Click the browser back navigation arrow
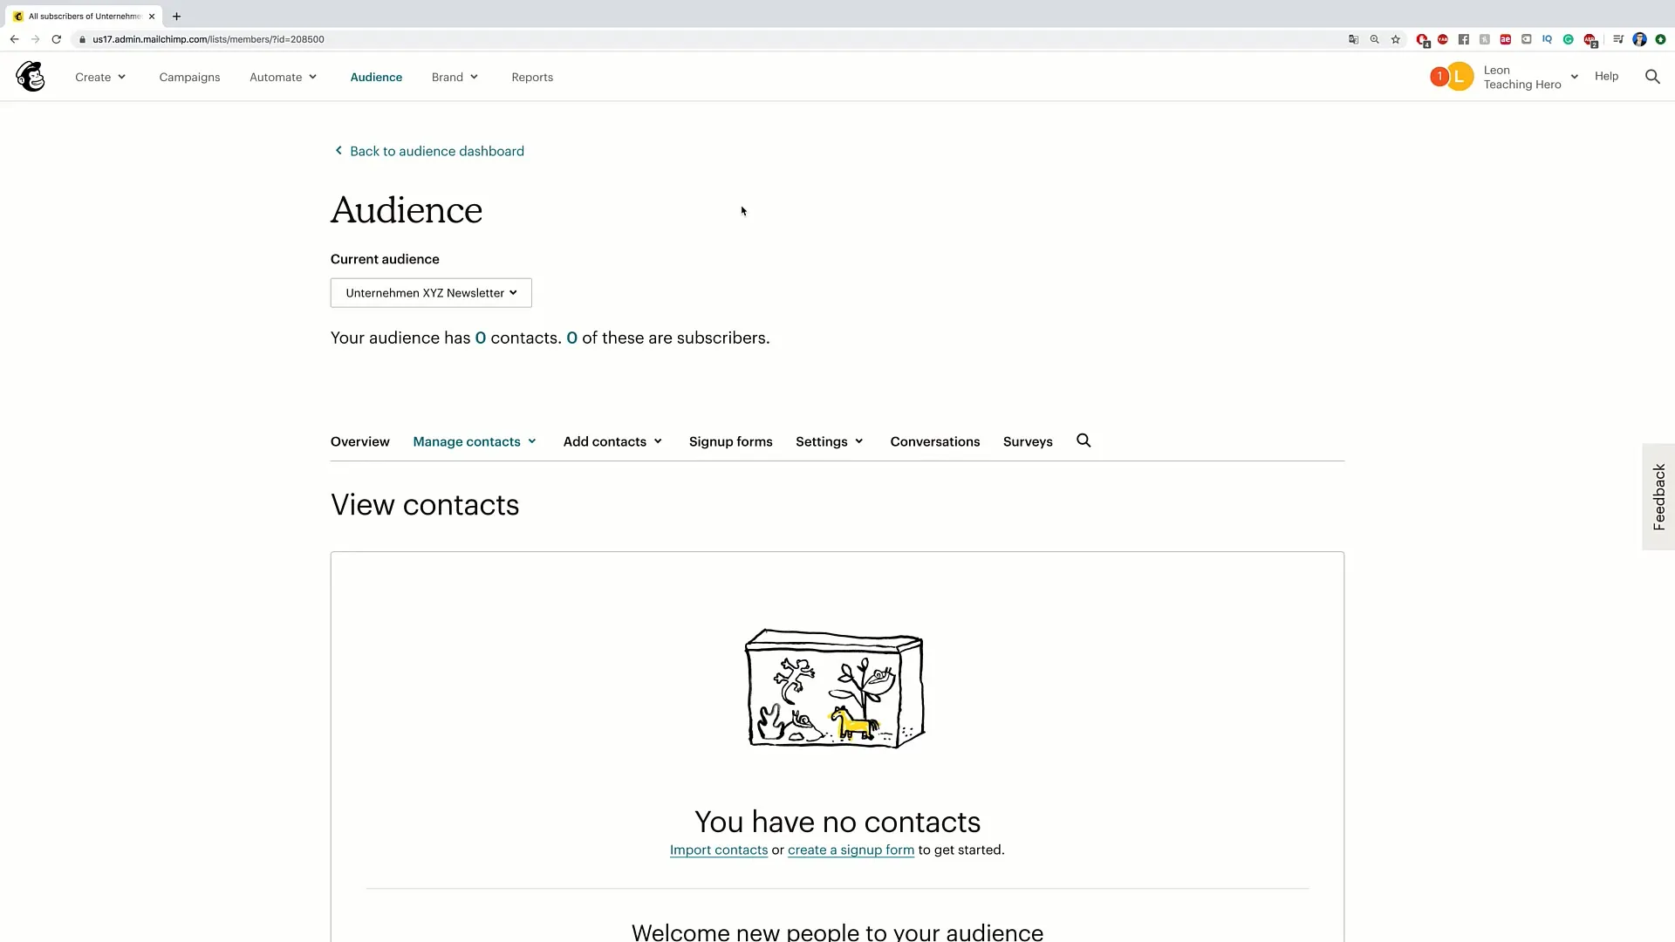The image size is (1675, 942). coord(15,39)
